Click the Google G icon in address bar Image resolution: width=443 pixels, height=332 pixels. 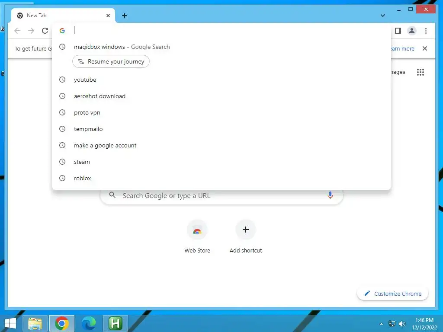(x=62, y=31)
